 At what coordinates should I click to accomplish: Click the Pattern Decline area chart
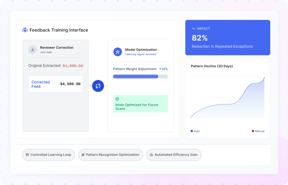[227, 97]
